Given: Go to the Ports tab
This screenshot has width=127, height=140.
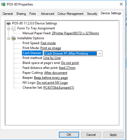Looking at the screenshot, I should tap(33, 14).
